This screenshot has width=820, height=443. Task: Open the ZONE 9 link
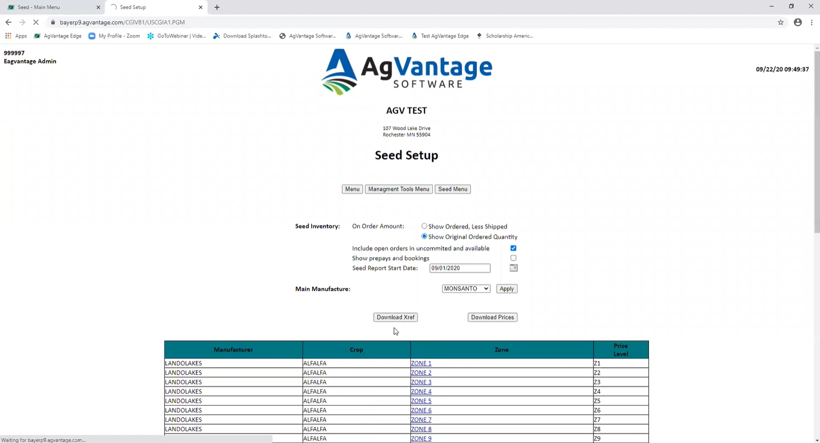pyautogui.click(x=421, y=439)
